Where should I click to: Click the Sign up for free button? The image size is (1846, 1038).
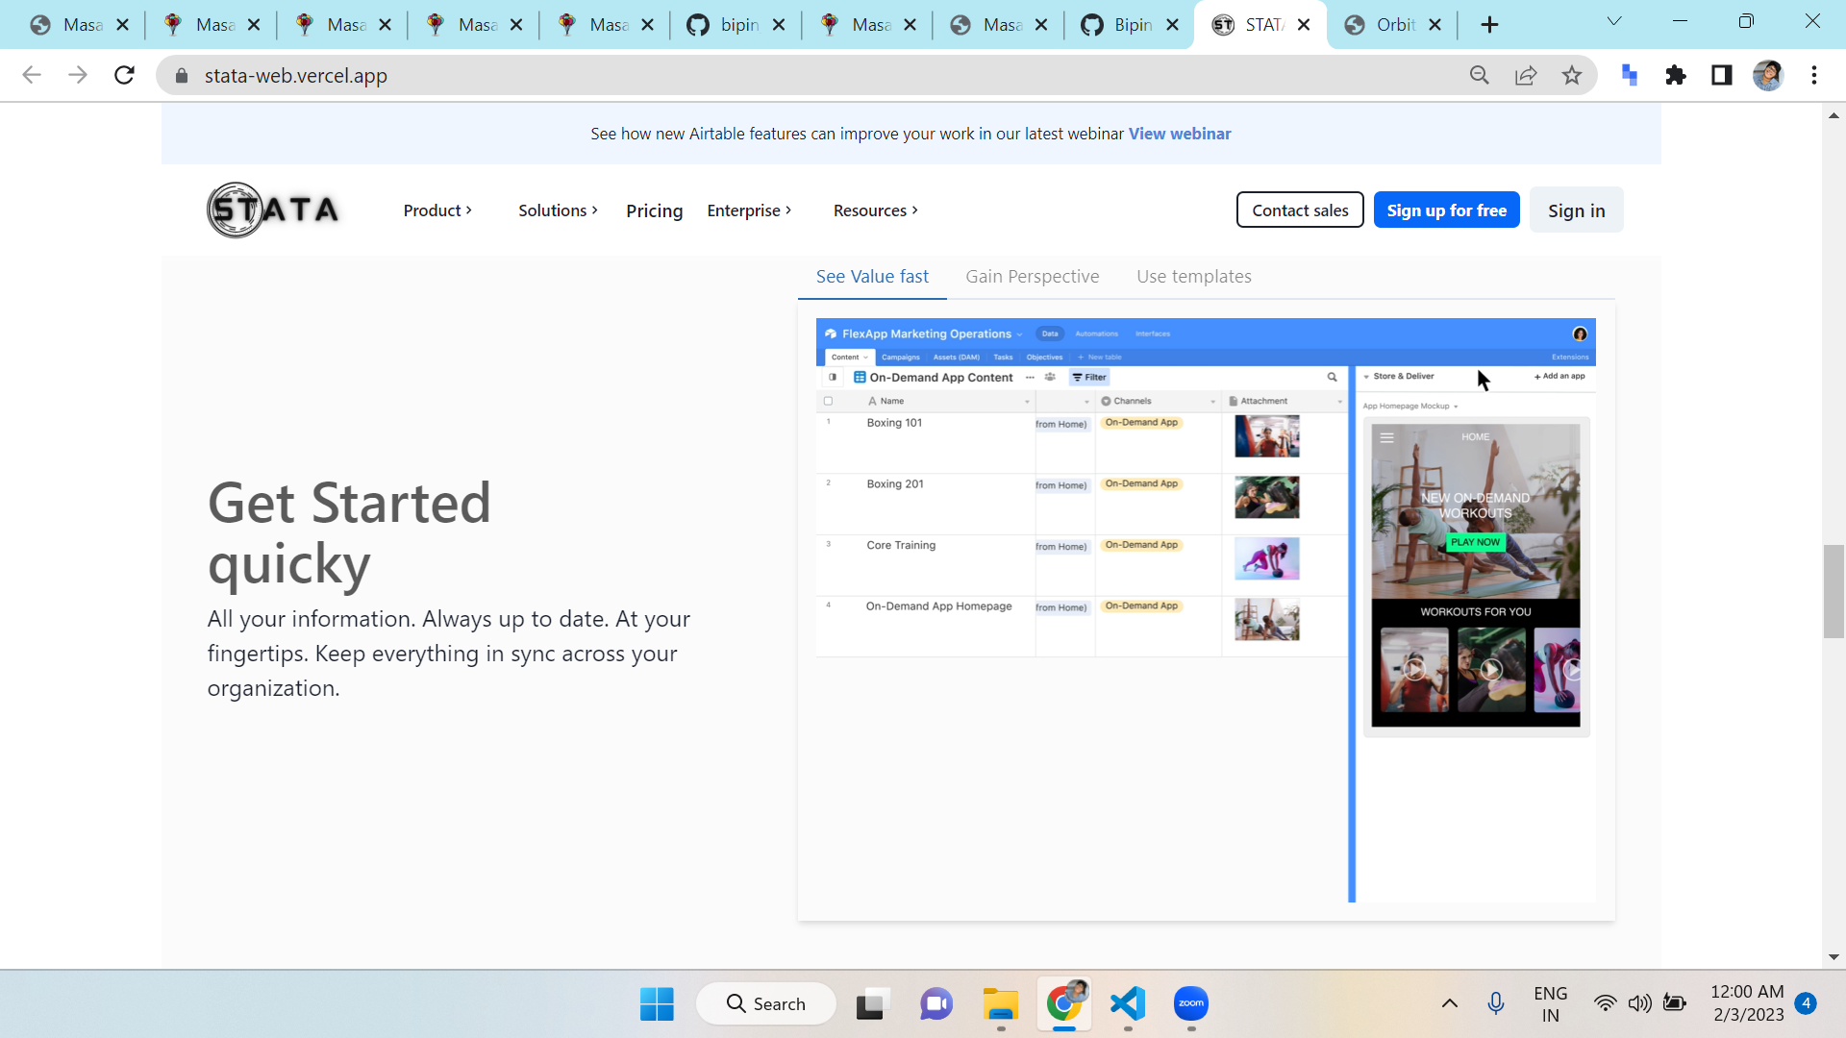pos(1446,210)
